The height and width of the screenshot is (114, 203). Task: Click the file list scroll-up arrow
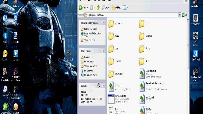click(188, 19)
